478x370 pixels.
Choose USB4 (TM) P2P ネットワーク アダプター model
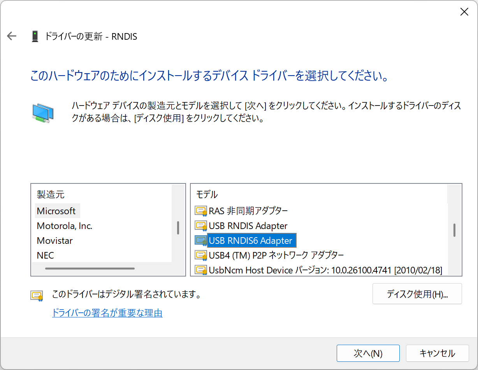(276, 255)
